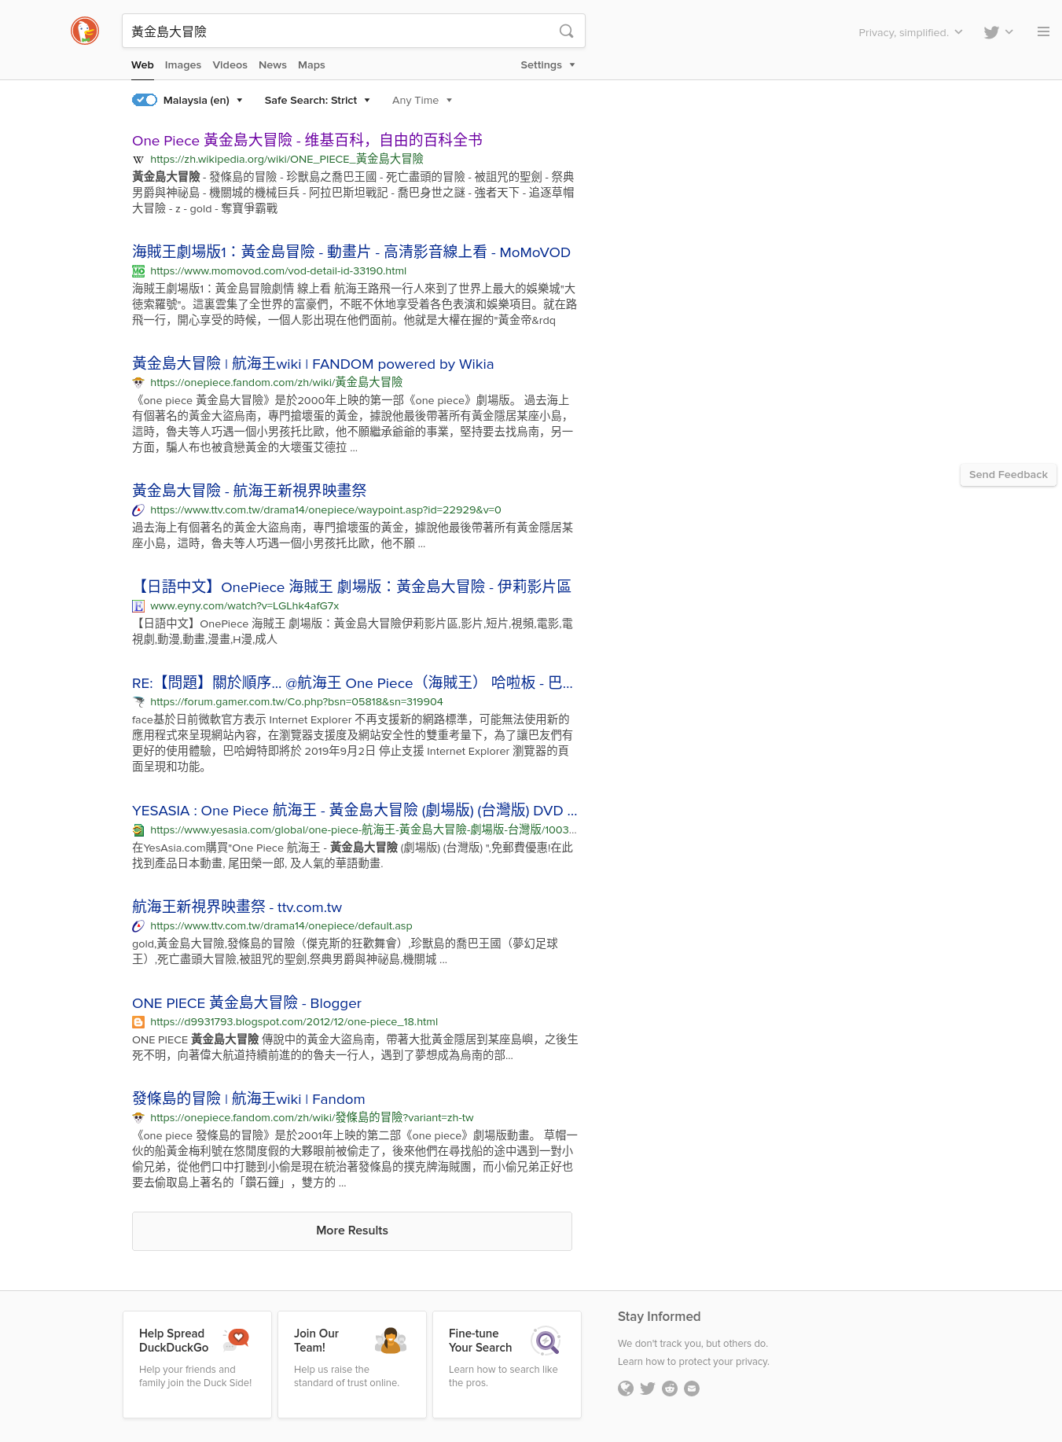Open the DuckDuckGo logo homepage
The width and height of the screenshot is (1062, 1442).
(85, 31)
